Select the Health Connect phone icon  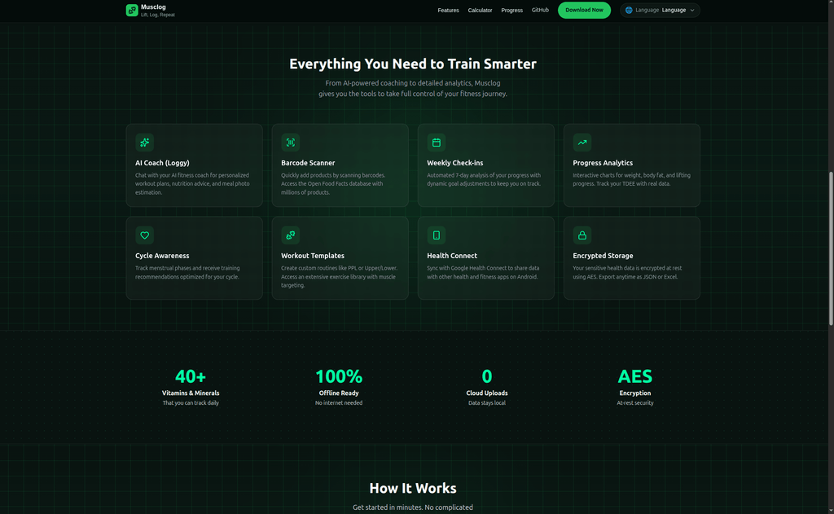tap(436, 235)
